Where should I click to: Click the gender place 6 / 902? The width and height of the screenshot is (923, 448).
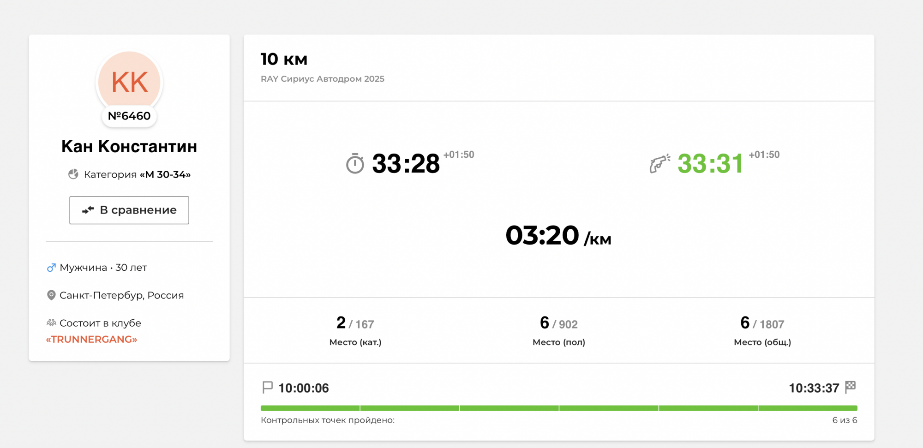558,323
